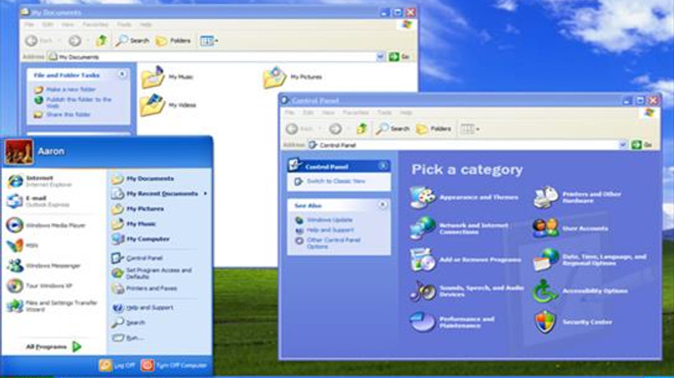Screen dimensions: 674x378
Task: Click the MSN butterfly icon
Action: coord(15,245)
